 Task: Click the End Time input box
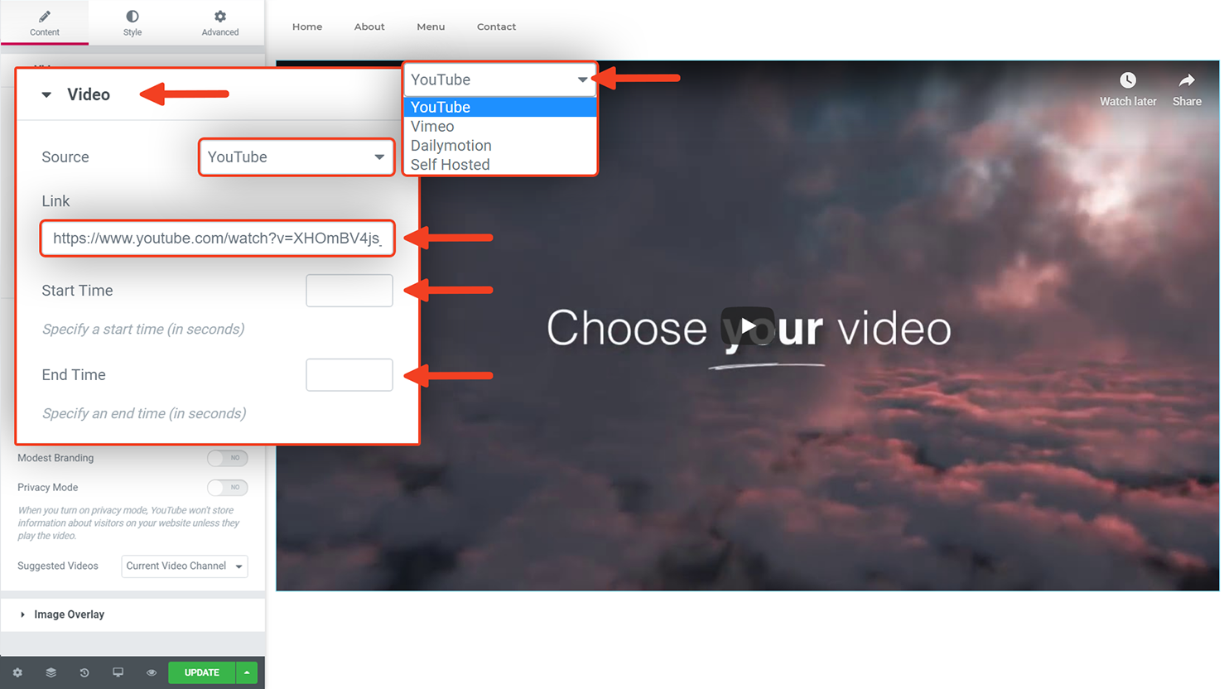click(349, 375)
